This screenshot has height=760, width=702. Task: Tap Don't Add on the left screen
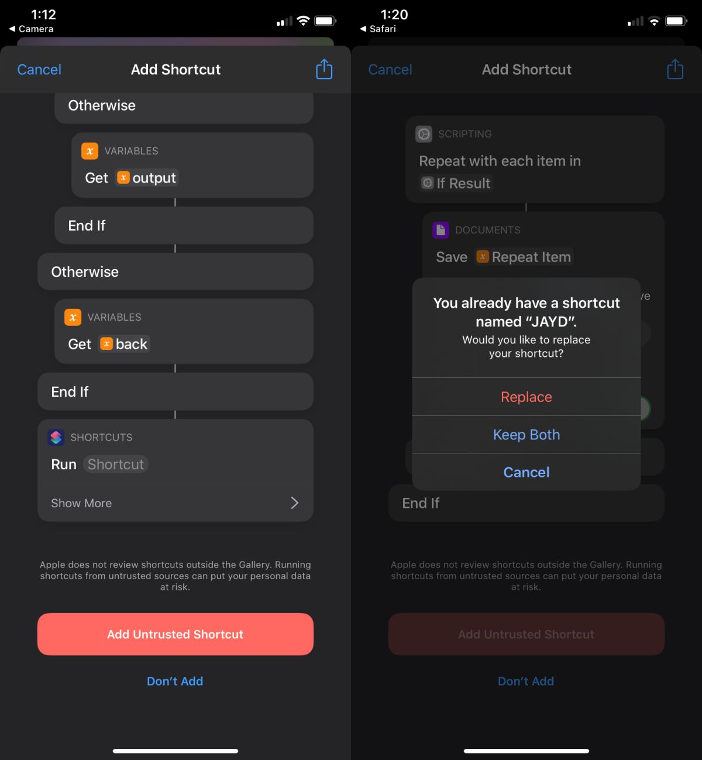coord(175,681)
